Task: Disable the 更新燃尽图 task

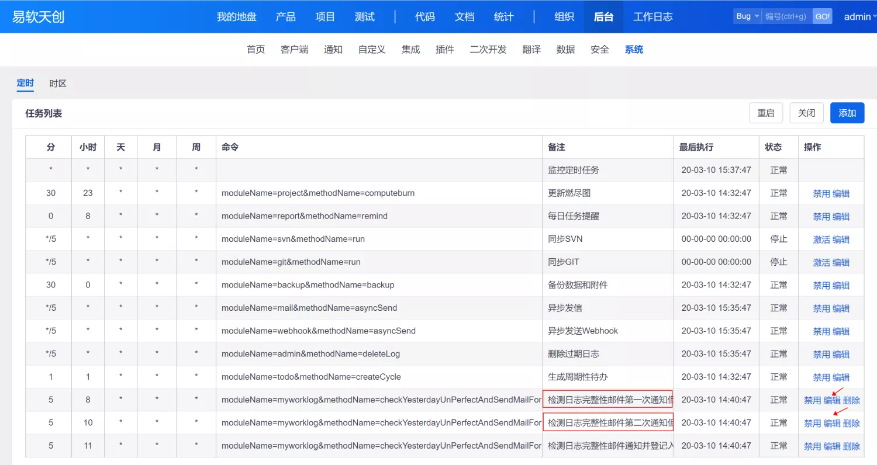Action: pyautogui.click(x=821, y=193)
